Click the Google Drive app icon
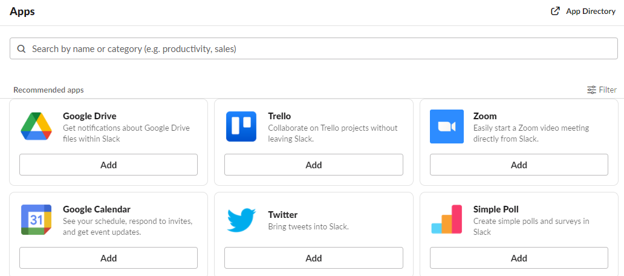The width and height of the screenshot is (624, 276). [x=36, y=126]
